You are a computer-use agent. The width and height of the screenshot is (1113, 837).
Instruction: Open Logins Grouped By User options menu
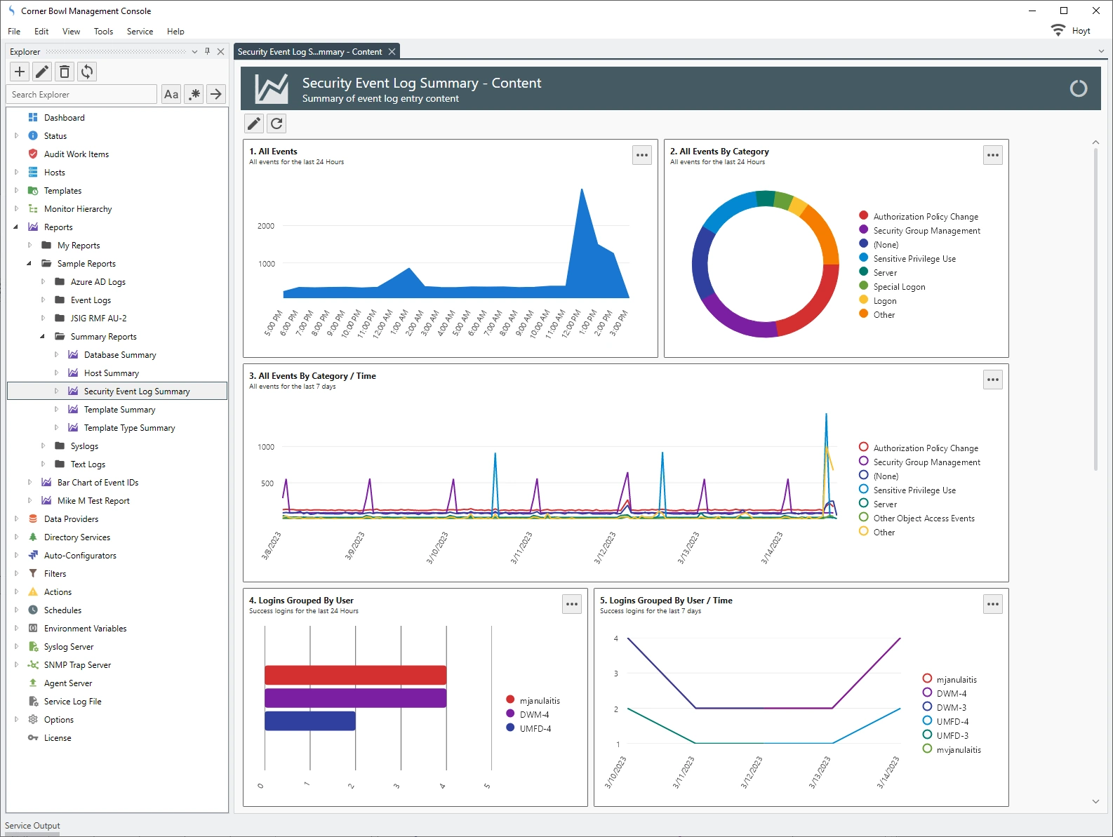pos(572,604)
